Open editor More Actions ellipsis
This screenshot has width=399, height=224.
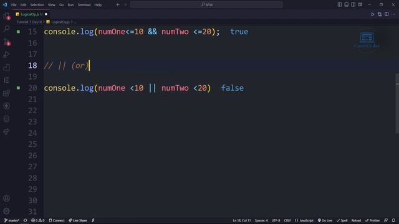[393, 14]
